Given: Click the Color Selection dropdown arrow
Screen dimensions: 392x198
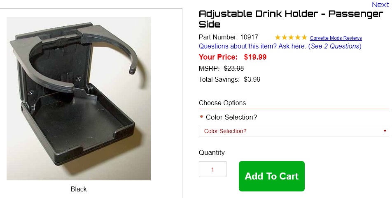Looking at the screenshot, I should point(385,131).
